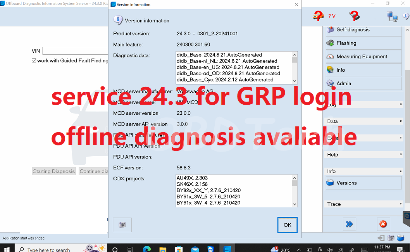Screen dimensions: 410x252
Task: Click the Versions button
Action: (364, 183)
